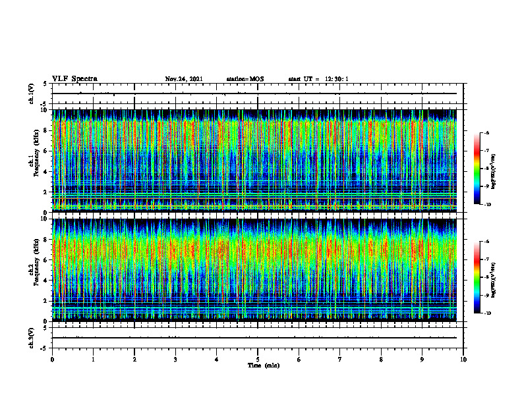Click the ch.2 colorbar log(PSD) unit label
This screenshot has width=522, height=403.
coord(494,281)
